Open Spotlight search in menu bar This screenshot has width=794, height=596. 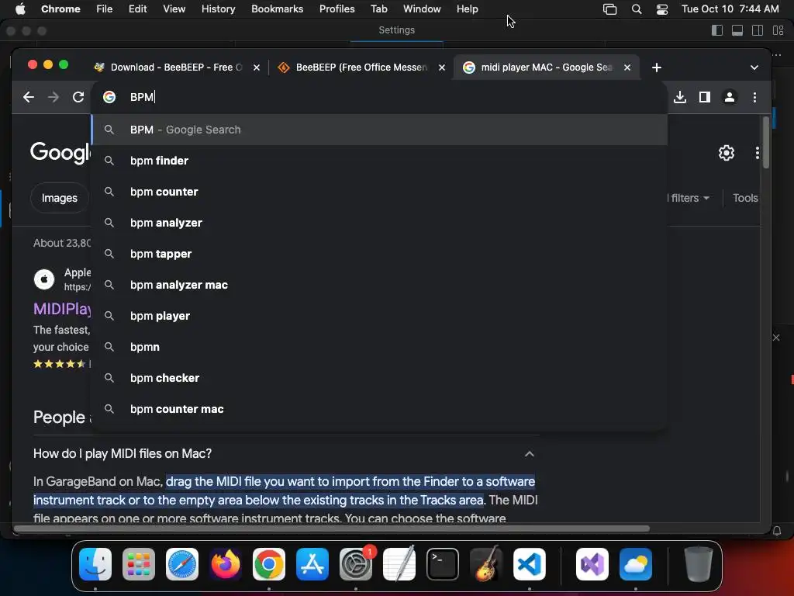(637, 9)
